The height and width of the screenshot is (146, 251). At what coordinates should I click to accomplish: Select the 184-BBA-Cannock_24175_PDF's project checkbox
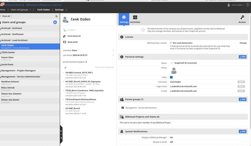tap(64, 73)
